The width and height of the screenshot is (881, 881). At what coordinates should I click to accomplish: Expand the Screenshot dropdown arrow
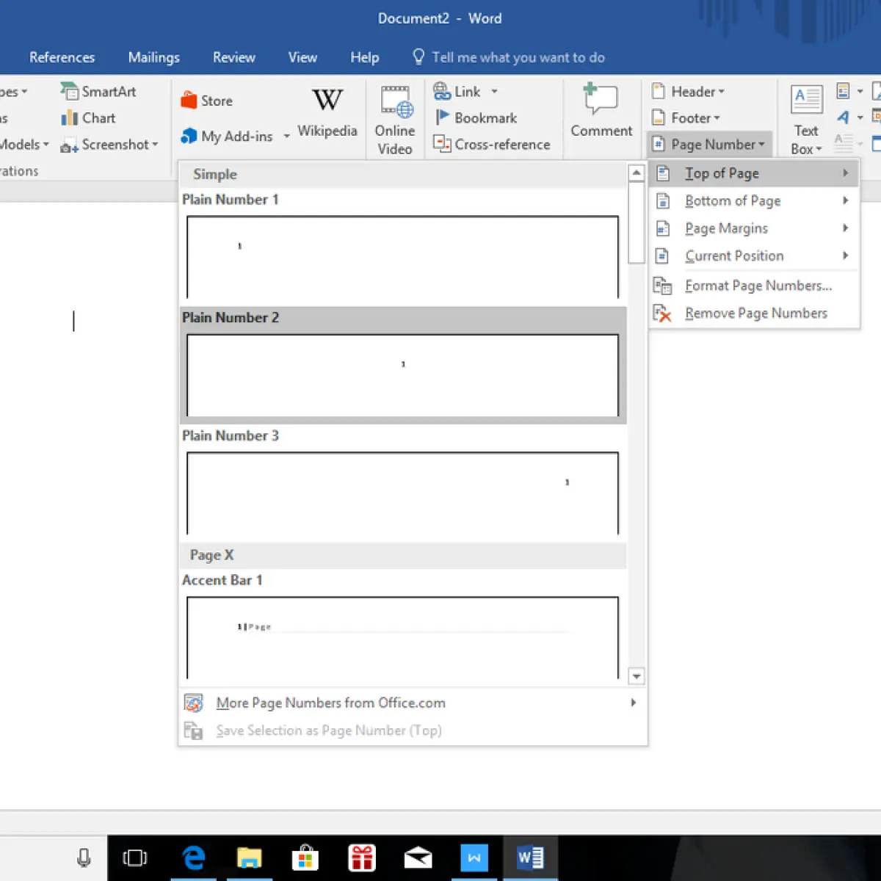pyautogui.click(x=155, y=145)
